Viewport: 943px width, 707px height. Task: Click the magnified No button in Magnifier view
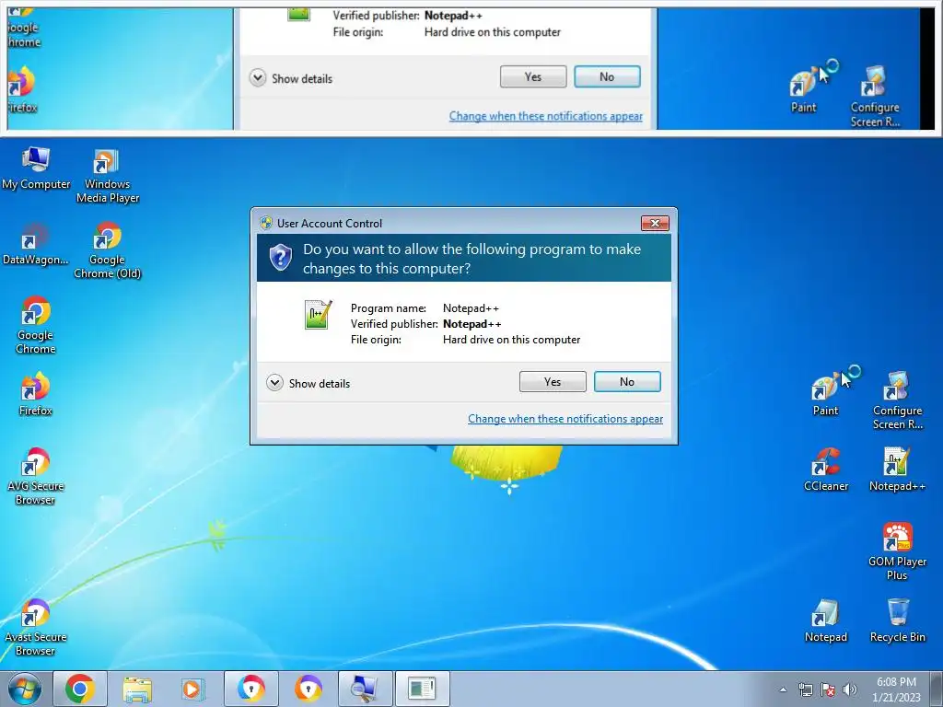608,77
